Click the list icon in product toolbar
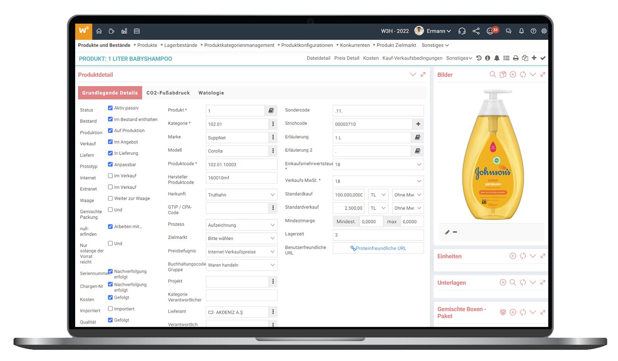618x361 pixels. coord(506,58)
